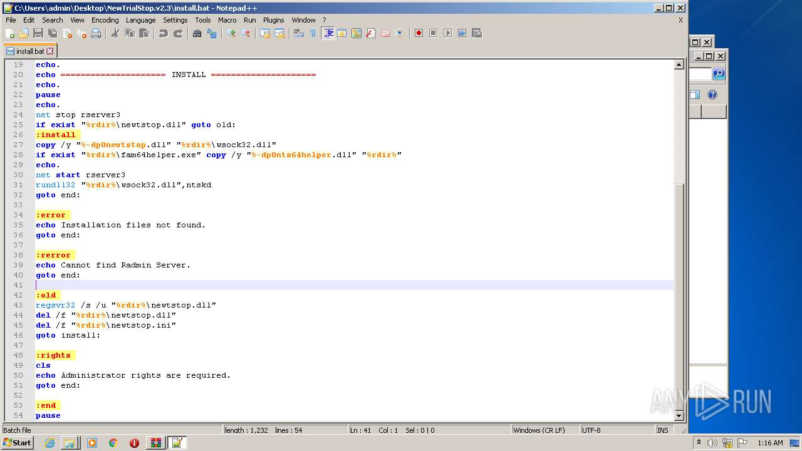The width and height of the screenshot is (802, 451).
Task: Toggle Show All Characters pilcrow icon
Action: [313, 33]
